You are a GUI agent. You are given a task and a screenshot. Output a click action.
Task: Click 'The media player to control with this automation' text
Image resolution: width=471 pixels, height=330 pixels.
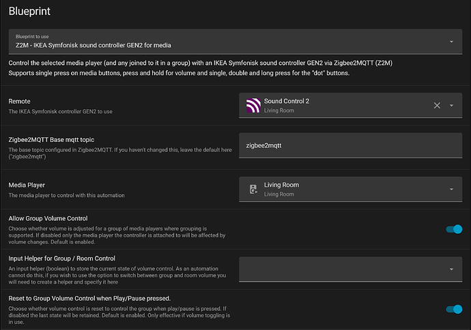pos(66,195)
